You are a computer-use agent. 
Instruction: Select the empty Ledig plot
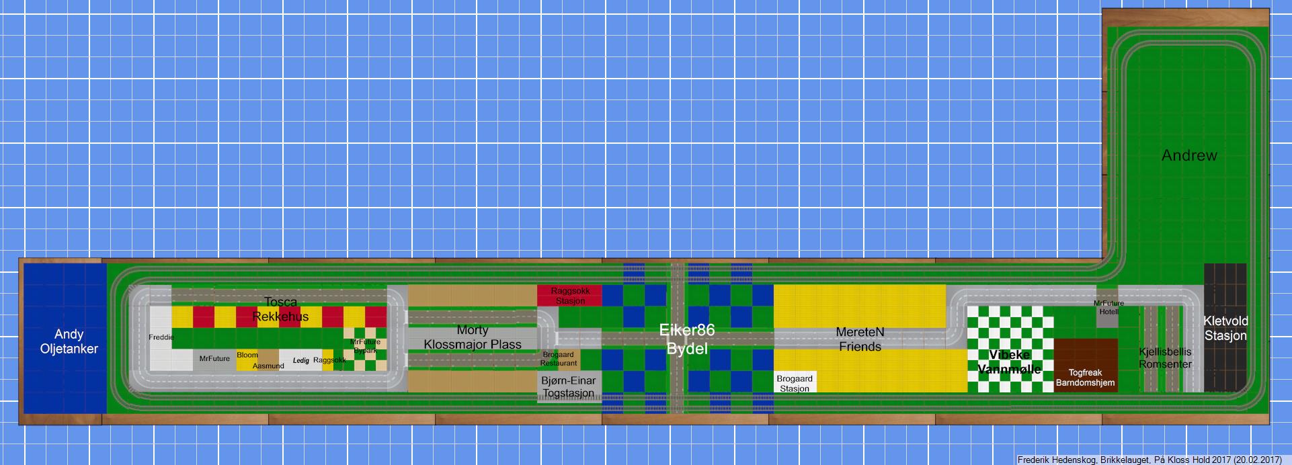click(300, 360)
